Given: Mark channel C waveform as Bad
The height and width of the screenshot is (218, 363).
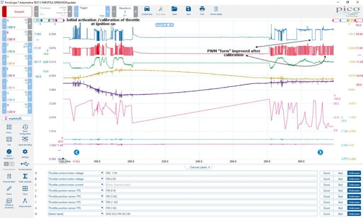Looking at the screenshot, I should (340, 185).
